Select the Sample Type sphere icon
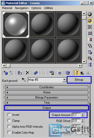This screenshot has width=94, height=138. tap(90, 14)
